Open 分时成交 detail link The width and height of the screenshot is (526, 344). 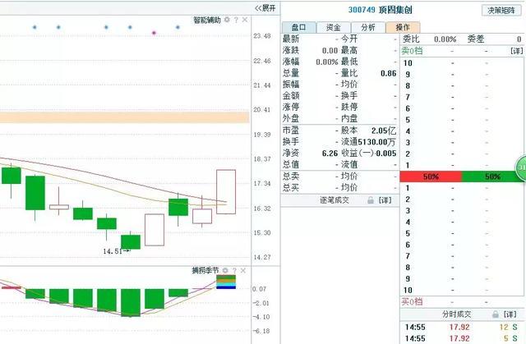pos(510,314)
